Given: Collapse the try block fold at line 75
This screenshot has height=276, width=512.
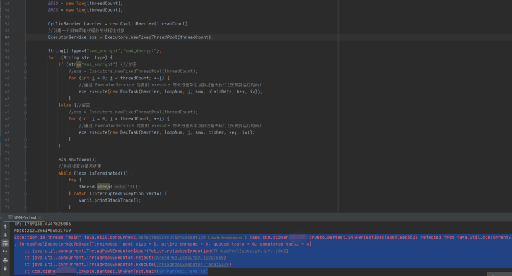Looking at the screenshot, I should point(25,180).
